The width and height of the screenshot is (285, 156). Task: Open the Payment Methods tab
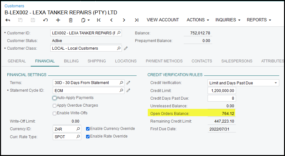(164, 61)
